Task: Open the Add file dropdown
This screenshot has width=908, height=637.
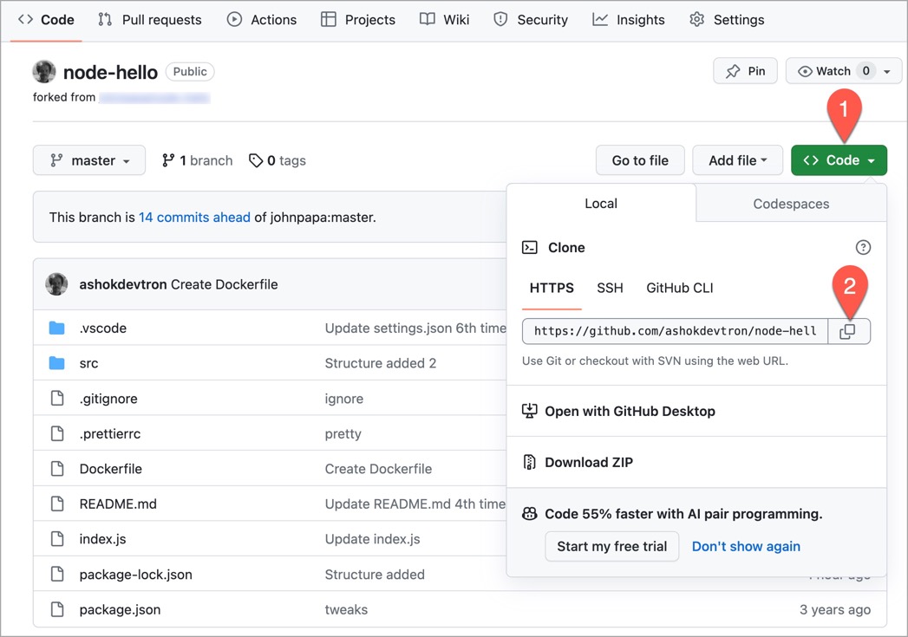Action: (737, 160)
